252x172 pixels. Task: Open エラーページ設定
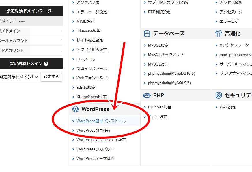(x=92, y=12)
